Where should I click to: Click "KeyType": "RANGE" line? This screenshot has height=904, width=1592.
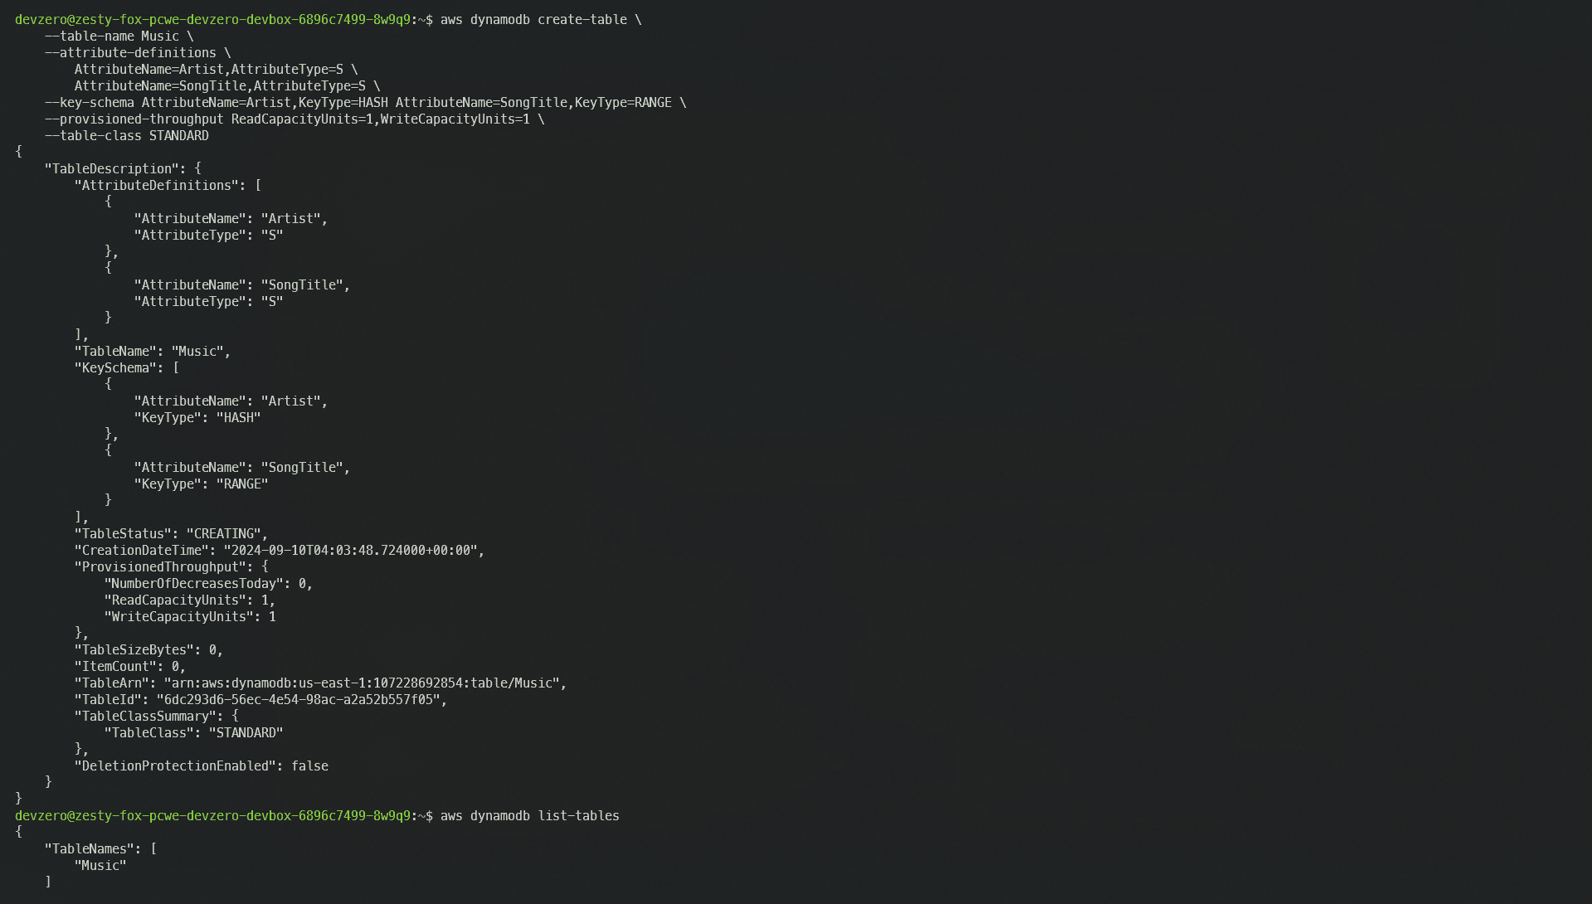[201, 484]
